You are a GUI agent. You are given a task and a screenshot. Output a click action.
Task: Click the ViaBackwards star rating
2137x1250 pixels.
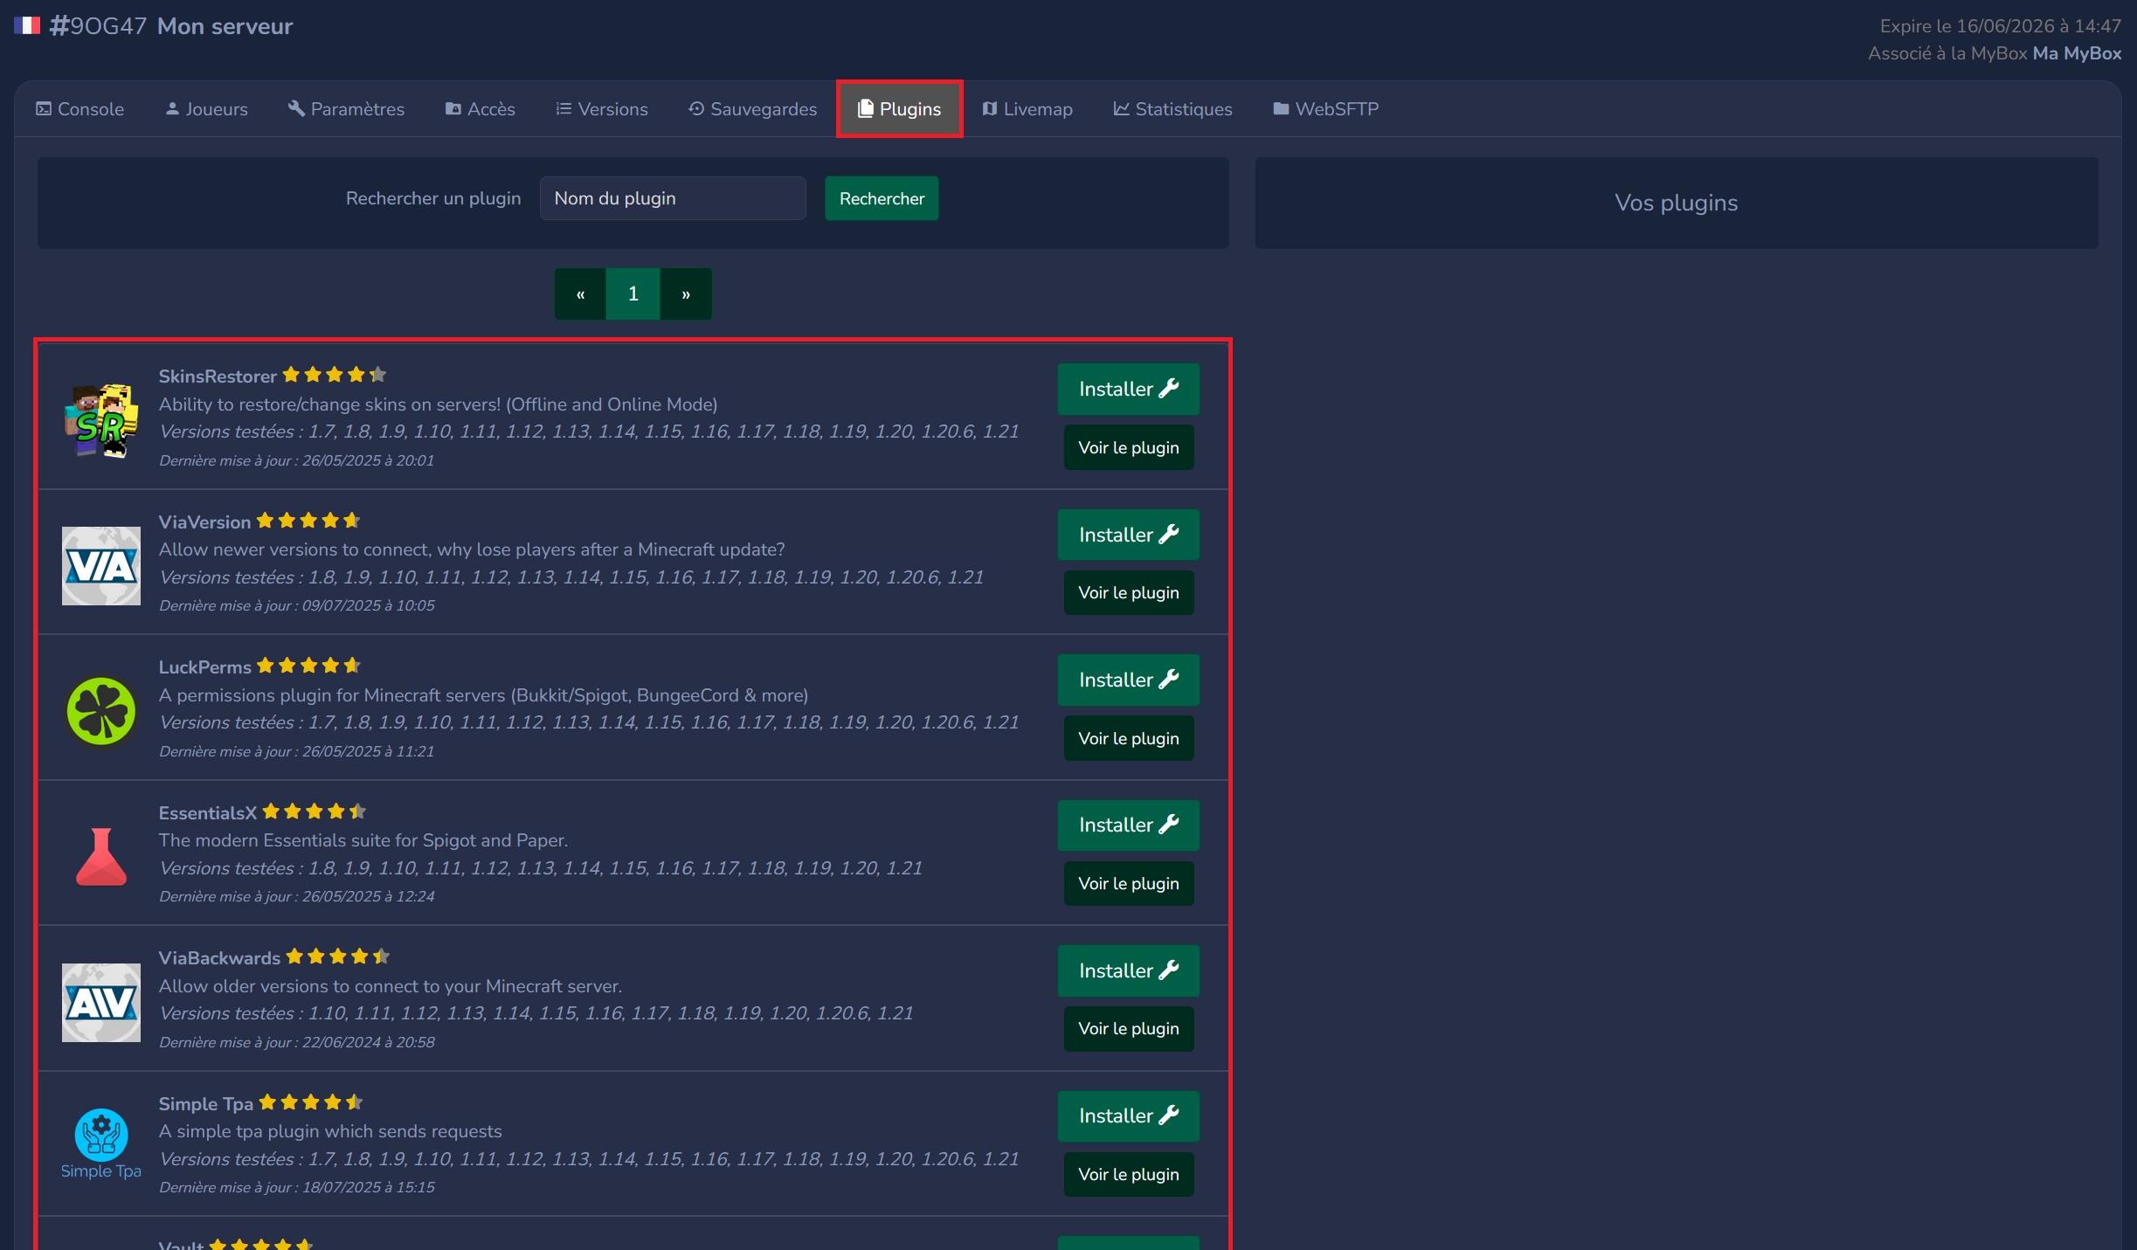pyautogui.click(x=338, y=956)
